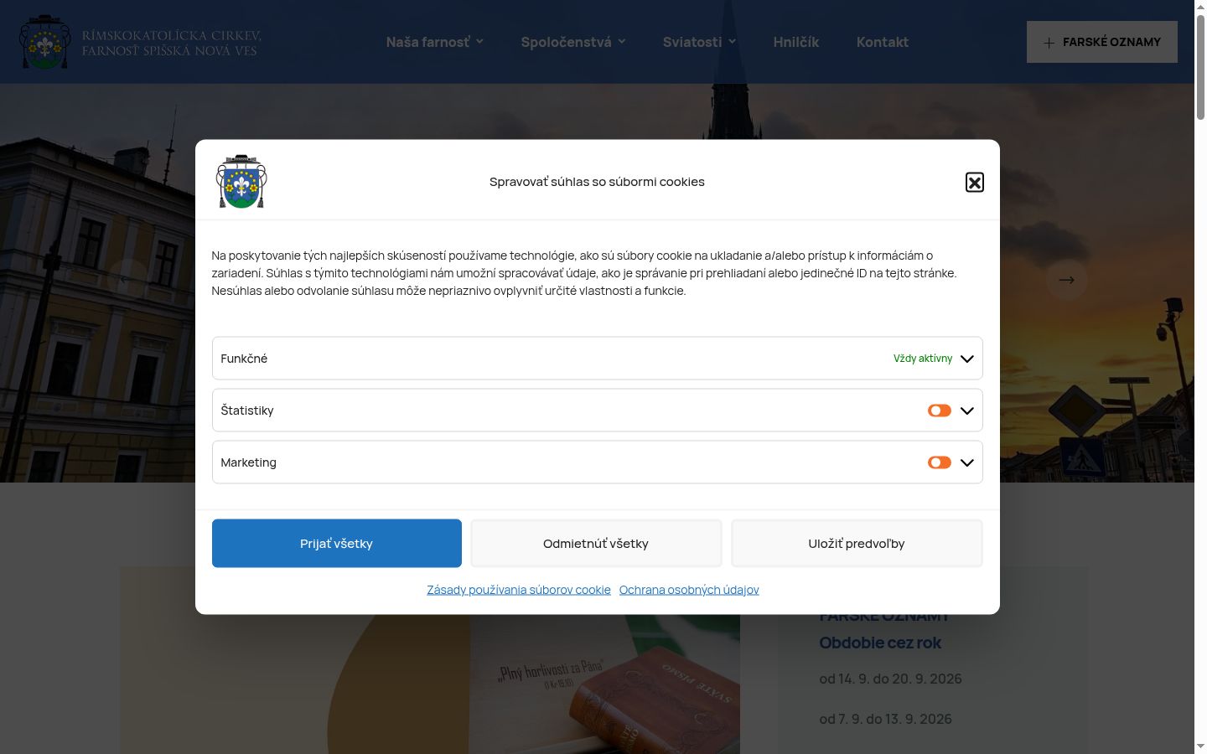Go to the Hnilčík page
This screenshot has height=754, width=1207.
tap(796, 42)
